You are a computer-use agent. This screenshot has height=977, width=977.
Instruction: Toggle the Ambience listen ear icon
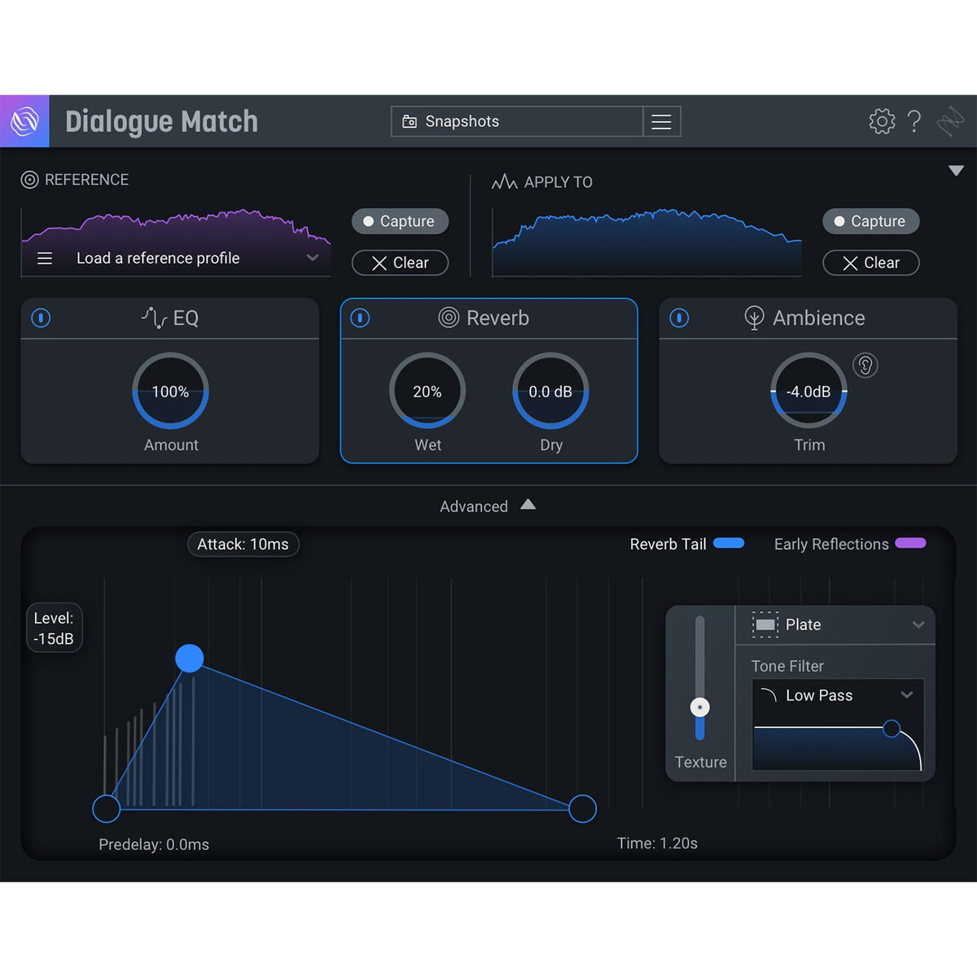(x=865, y=366)
